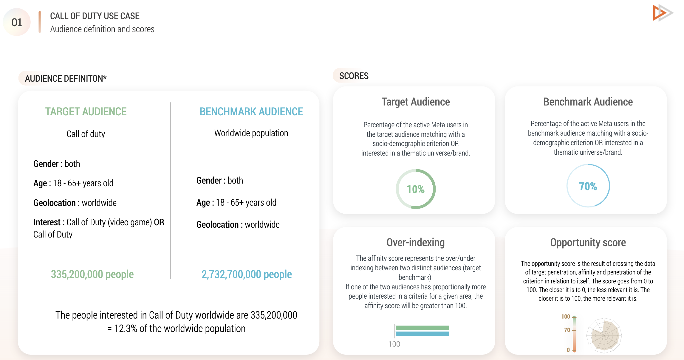Click '2,732,700,000 people' figure
The height and width of the screenshot is (360, 684).
[x=247, y=274]
